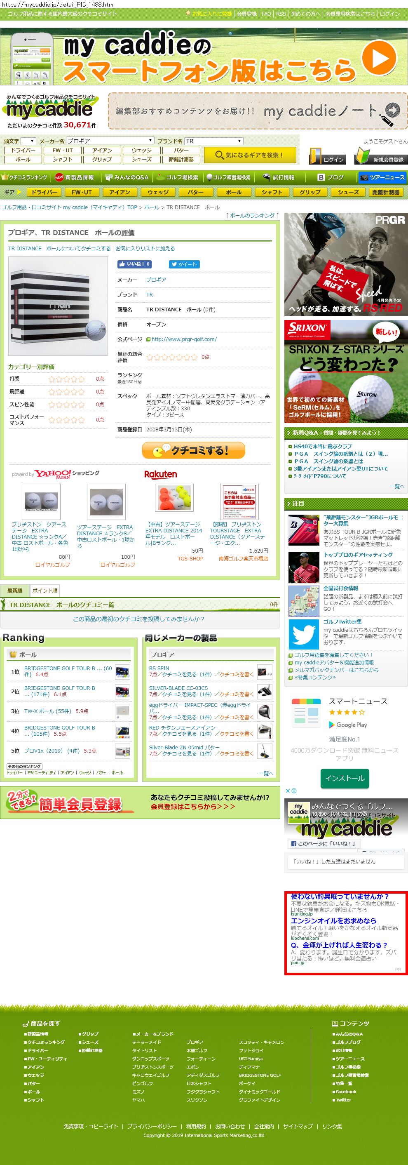Click その他のランキング label button

24,766
